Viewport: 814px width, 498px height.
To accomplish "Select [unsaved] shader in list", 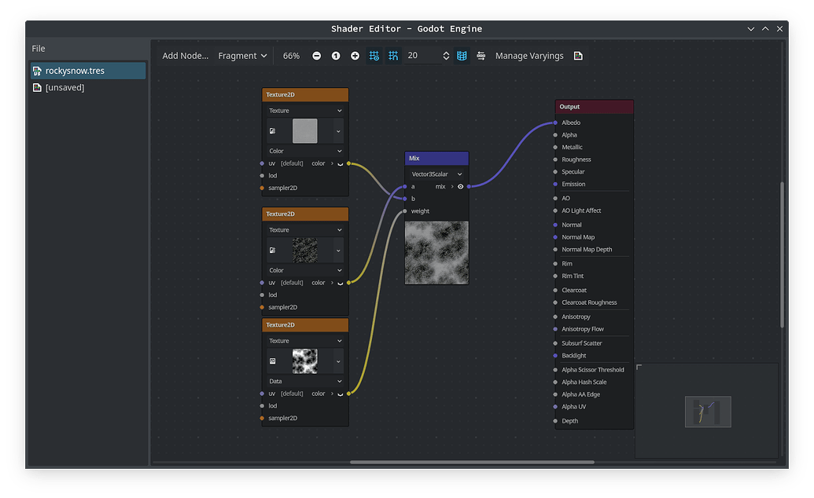I will pyautogui.click(x=88, y=88).
